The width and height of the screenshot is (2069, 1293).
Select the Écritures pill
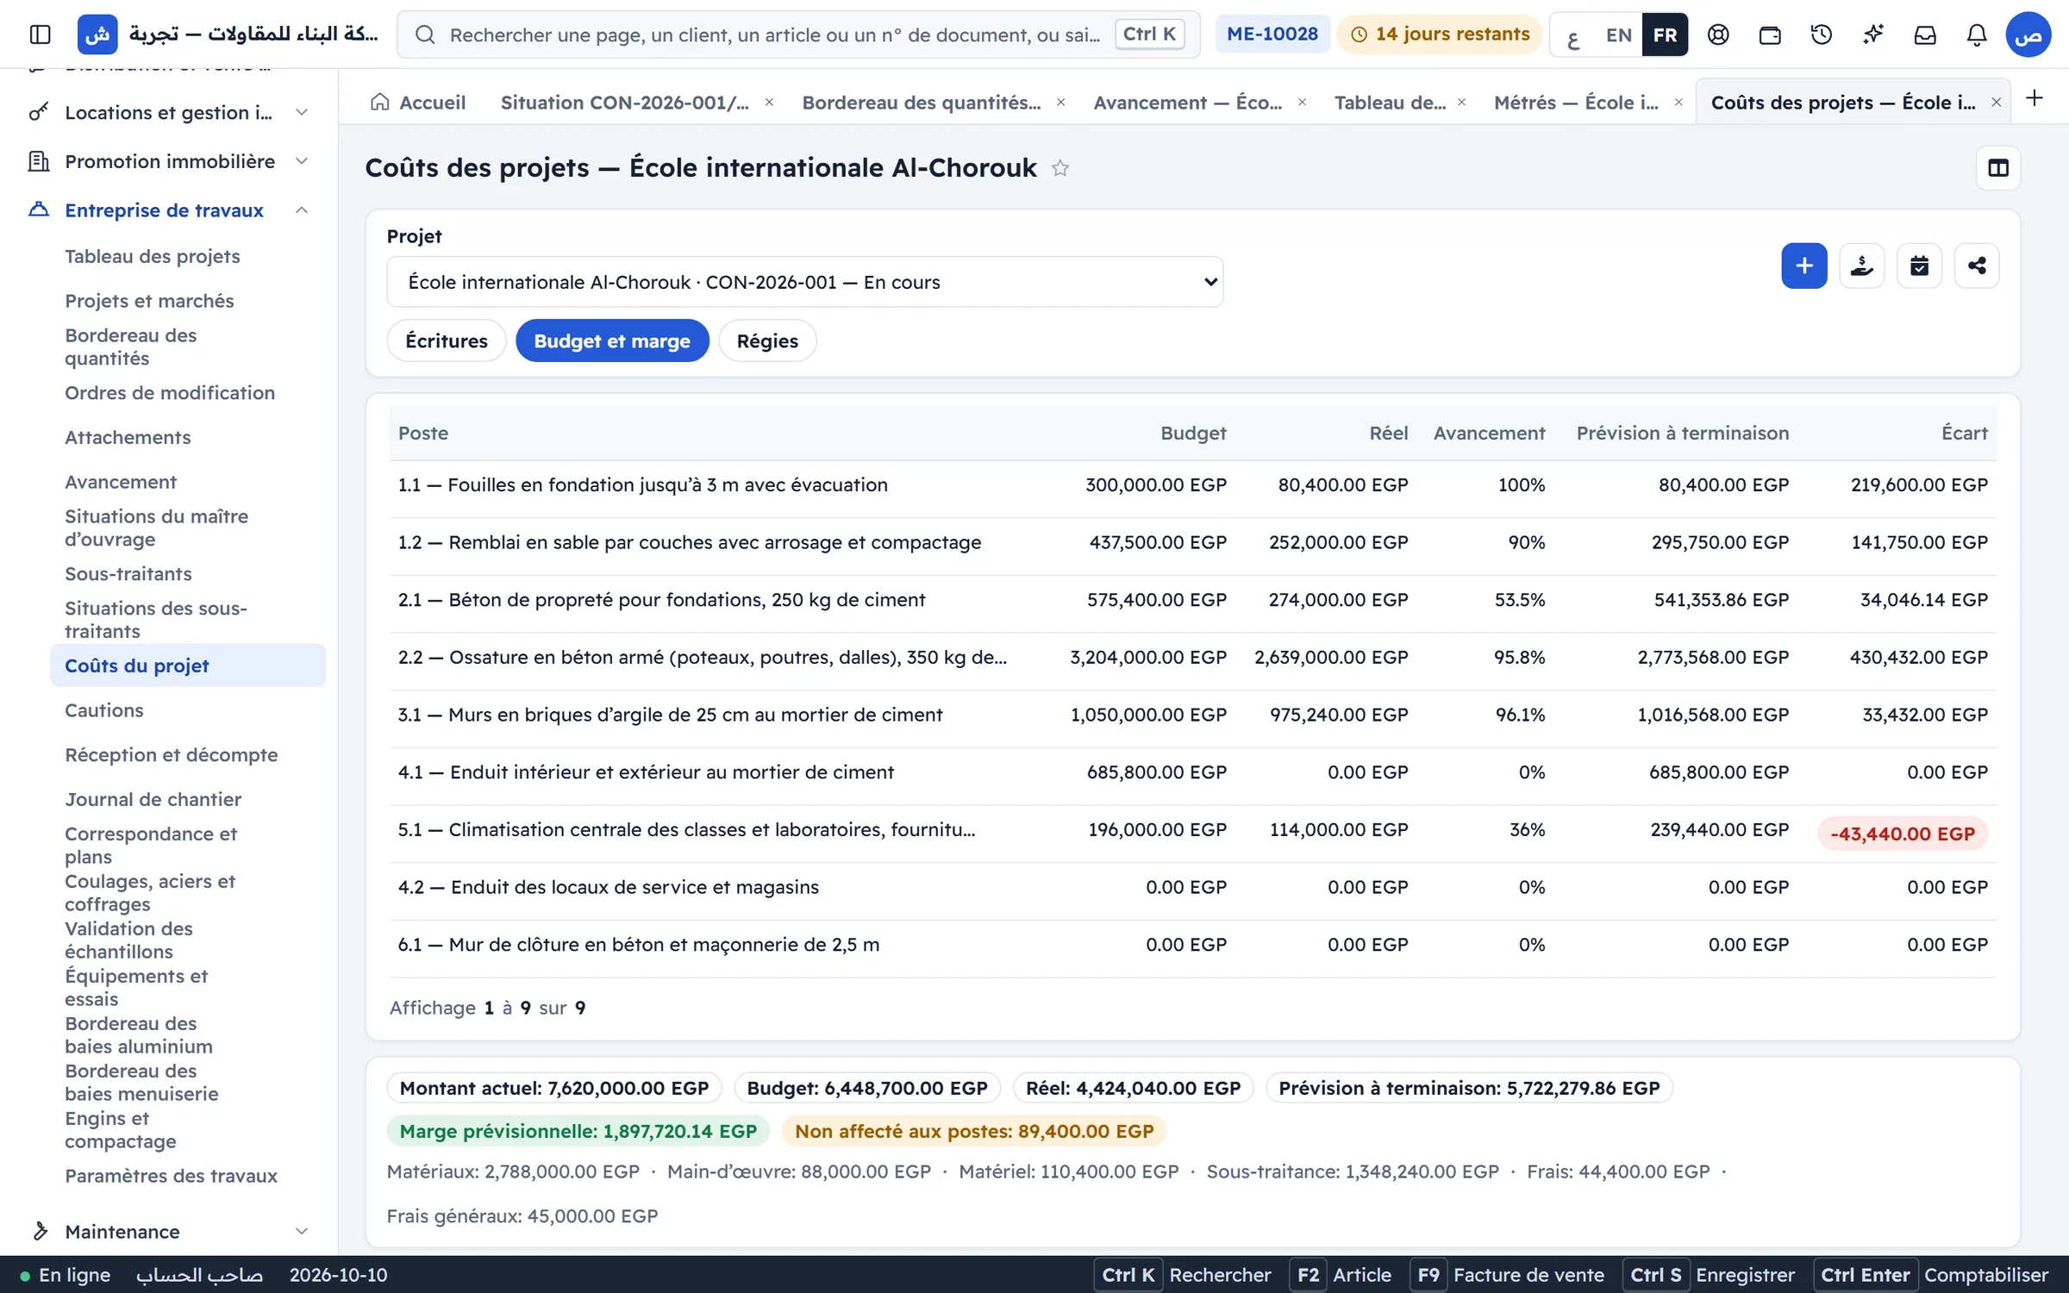(447, 341)
